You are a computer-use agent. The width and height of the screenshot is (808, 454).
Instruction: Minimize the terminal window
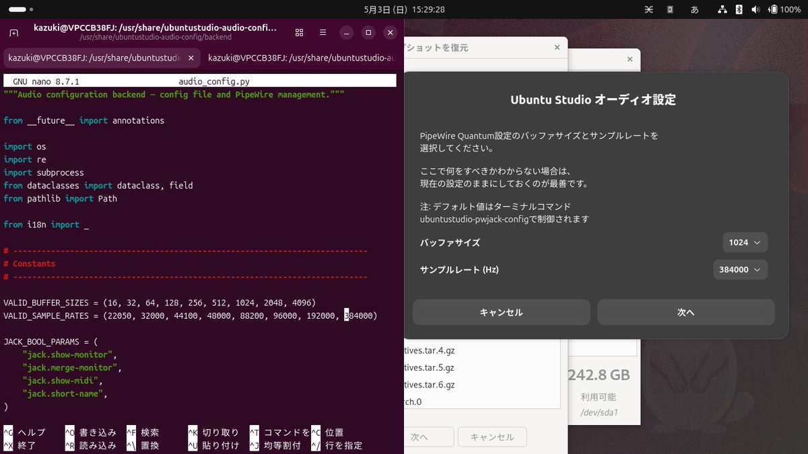pos(346,32)
